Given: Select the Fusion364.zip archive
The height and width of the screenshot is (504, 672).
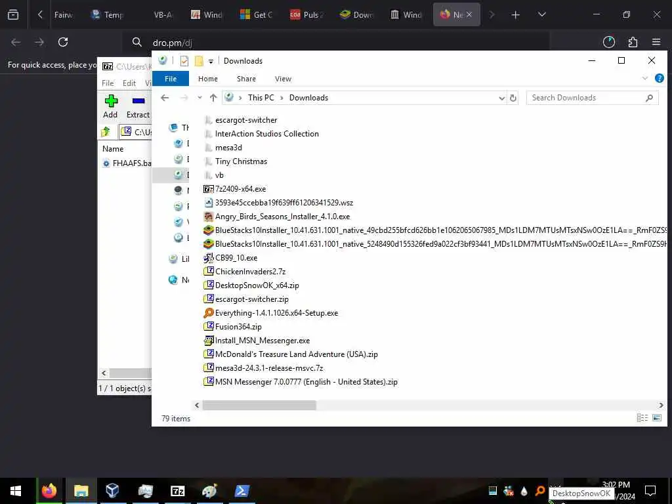Looking at the screenshot, I should coord(233,327).
